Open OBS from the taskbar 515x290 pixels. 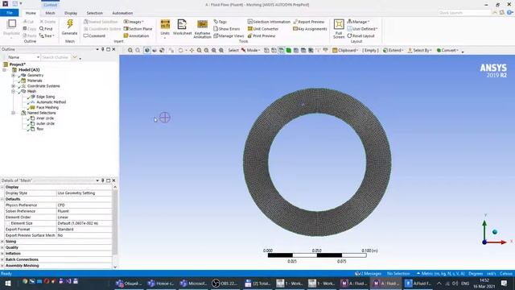[225, 283]
